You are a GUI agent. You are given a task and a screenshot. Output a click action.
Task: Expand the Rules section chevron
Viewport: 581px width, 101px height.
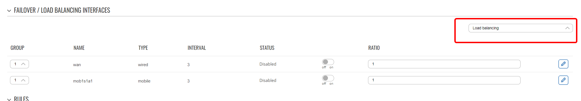(9, 99)
